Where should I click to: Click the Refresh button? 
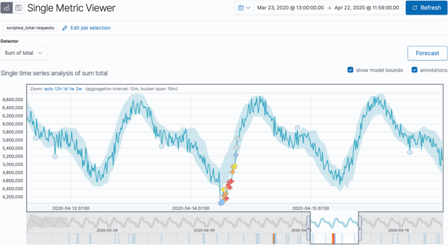coord(426,8)
